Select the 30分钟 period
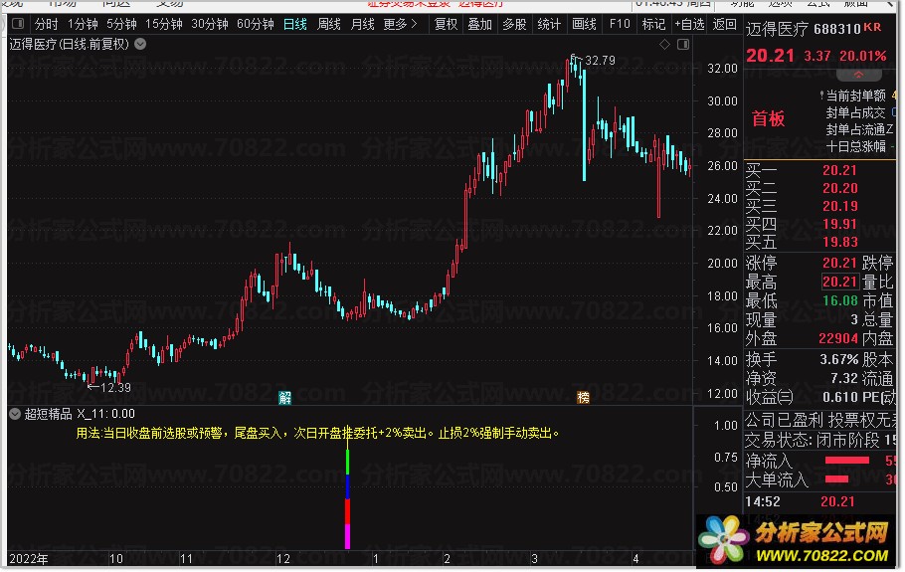Viewport: 905px width, 572px height. [x=210, y=24]
